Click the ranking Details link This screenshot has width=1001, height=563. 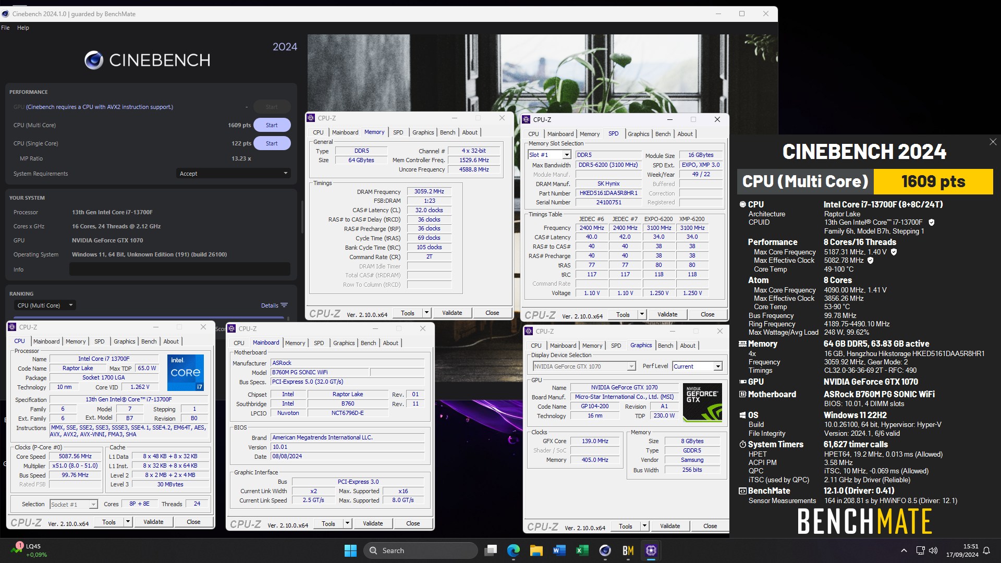[x=274, y=305]
